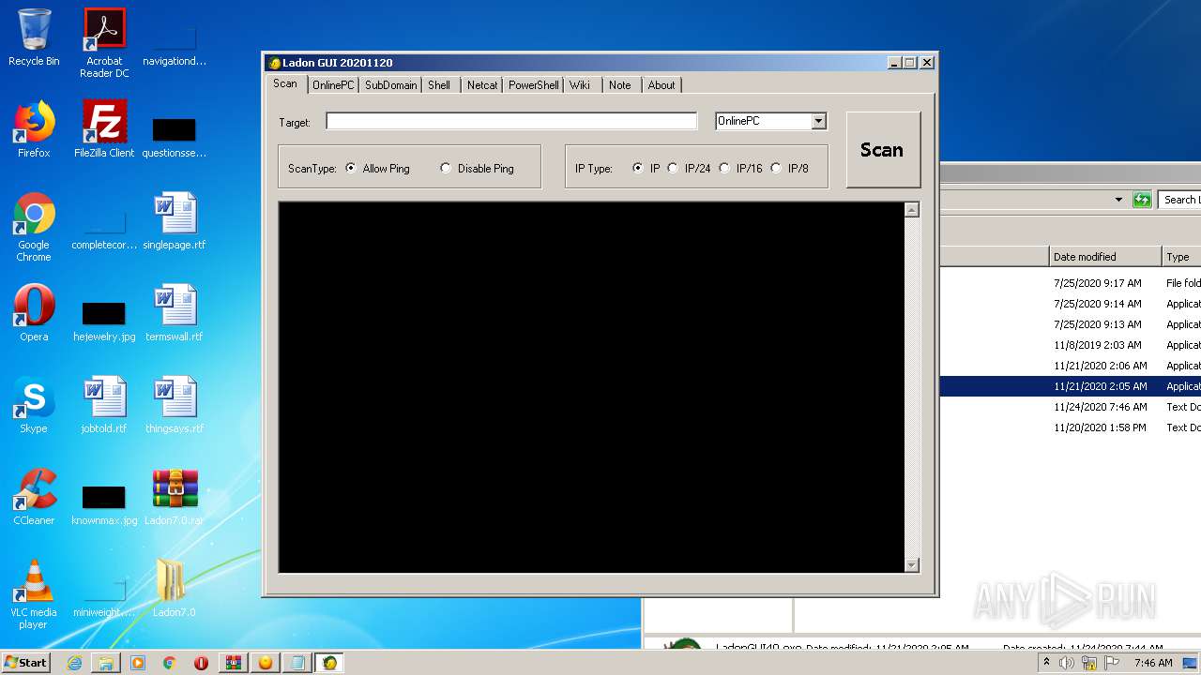The height and width of the screenshot is (675, 1201).
Task: Expand the OnlinePC module dropdown
Action: pos(819,121)
